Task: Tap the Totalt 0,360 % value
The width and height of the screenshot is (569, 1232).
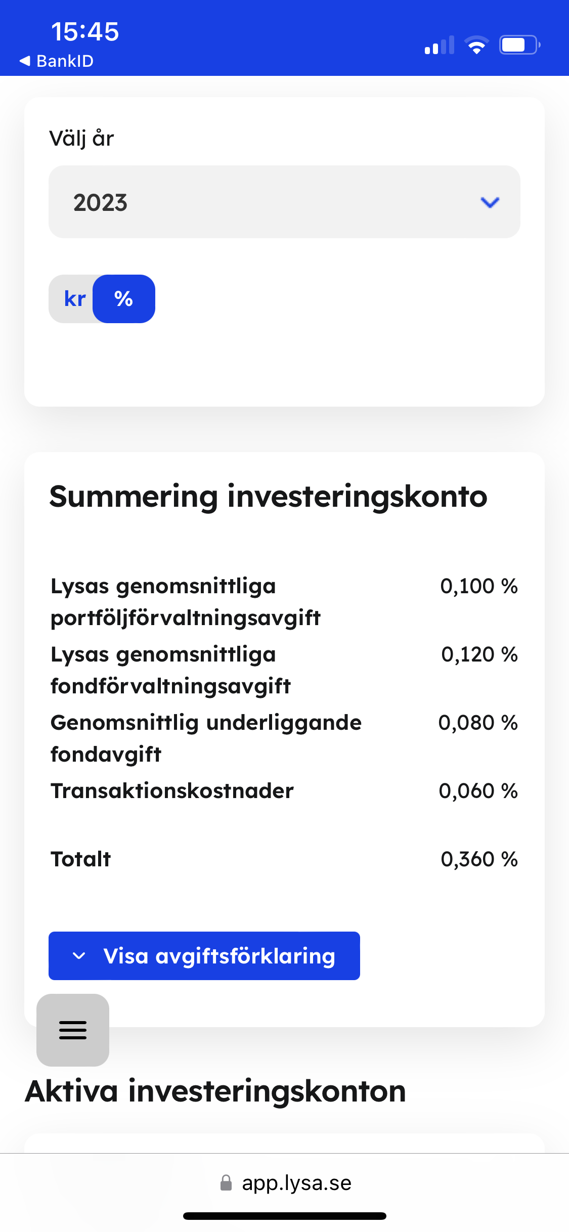Action: 479,859
